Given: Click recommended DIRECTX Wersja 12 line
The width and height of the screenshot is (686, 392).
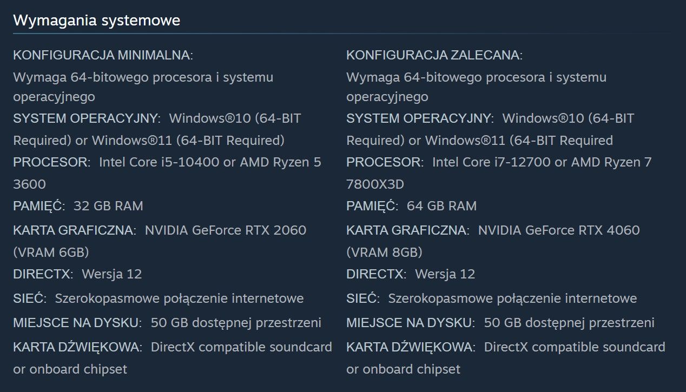Looking at the screenshot, I should tap(411, 274).
